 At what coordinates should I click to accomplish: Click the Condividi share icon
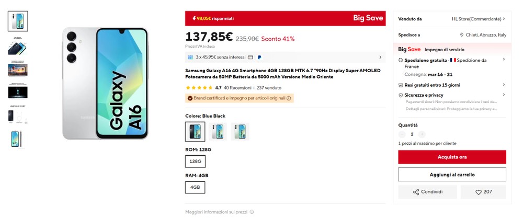[x=416, y=192]
